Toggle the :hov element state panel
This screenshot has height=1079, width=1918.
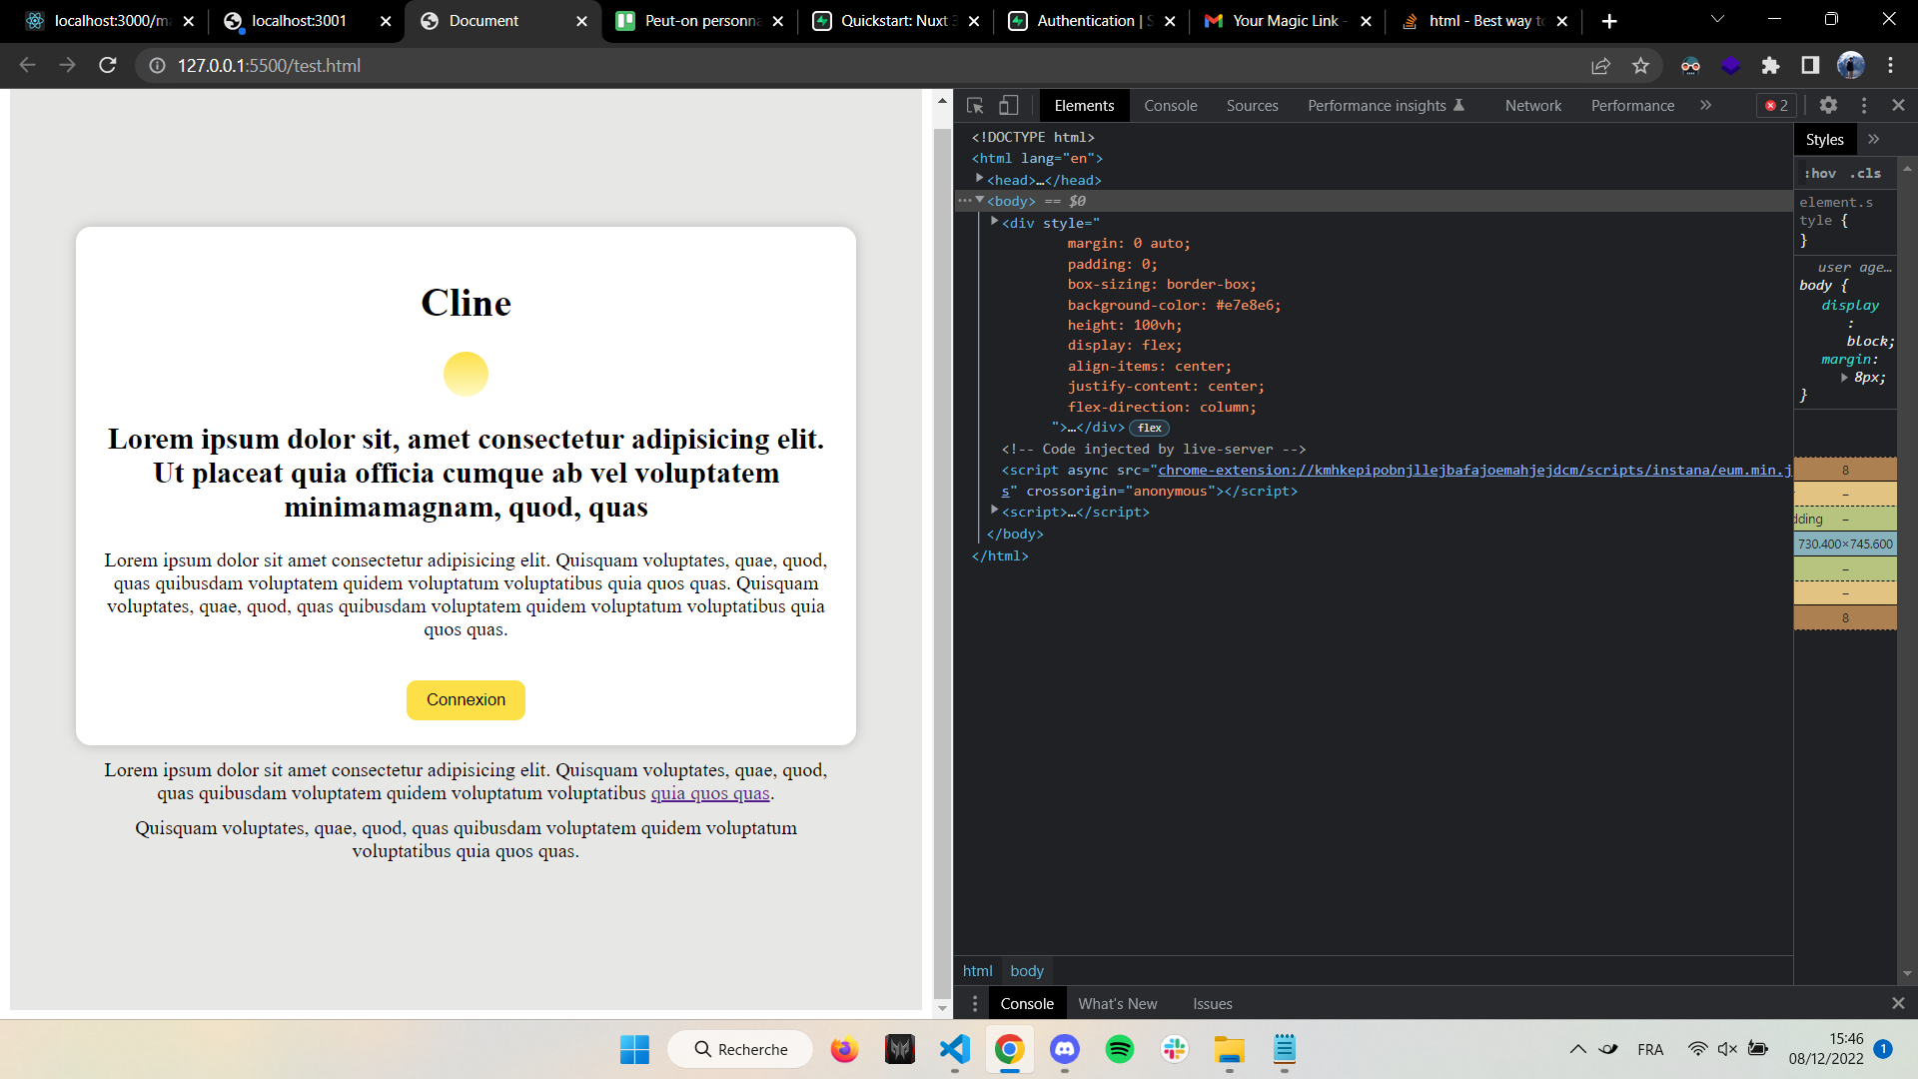(x=1820, y=173)
